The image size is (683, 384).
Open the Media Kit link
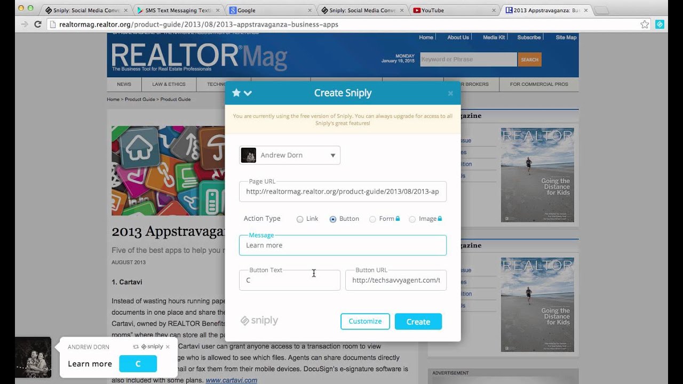494,37
